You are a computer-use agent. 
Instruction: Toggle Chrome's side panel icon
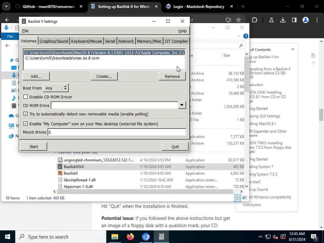coord(294,20)
